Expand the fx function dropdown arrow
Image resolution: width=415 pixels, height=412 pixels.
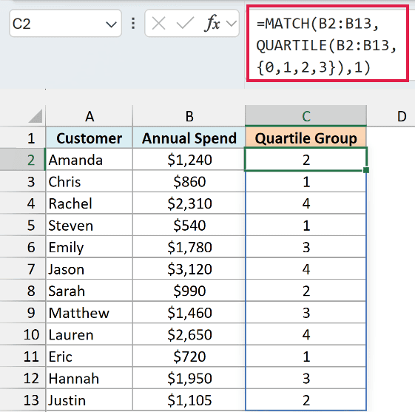pyautogui.click(x=232, y=24)
